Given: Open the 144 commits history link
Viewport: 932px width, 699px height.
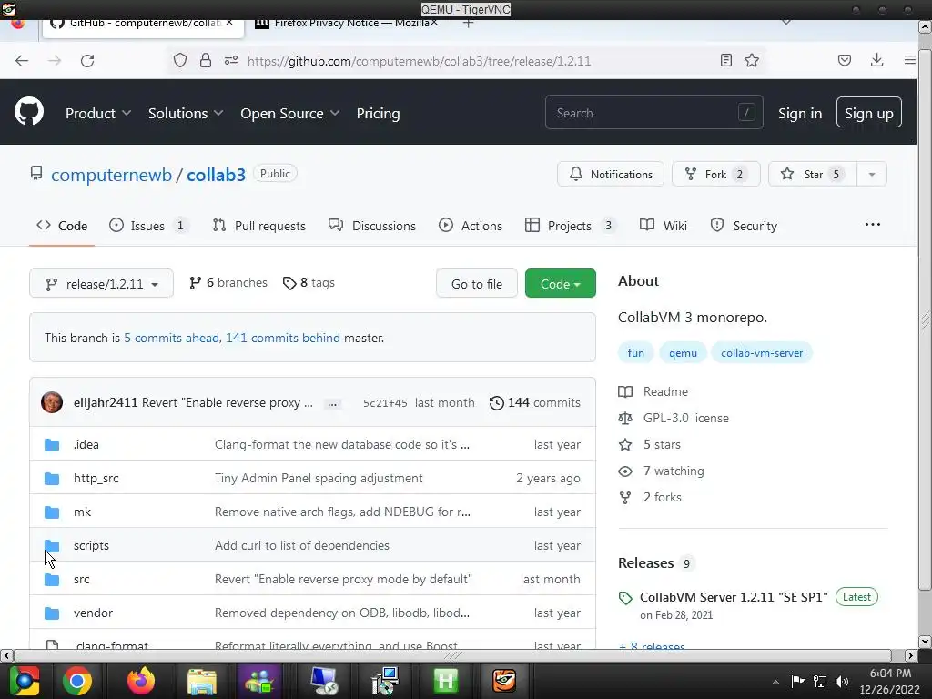Looking at the screenshot, I should pos(534,402).
